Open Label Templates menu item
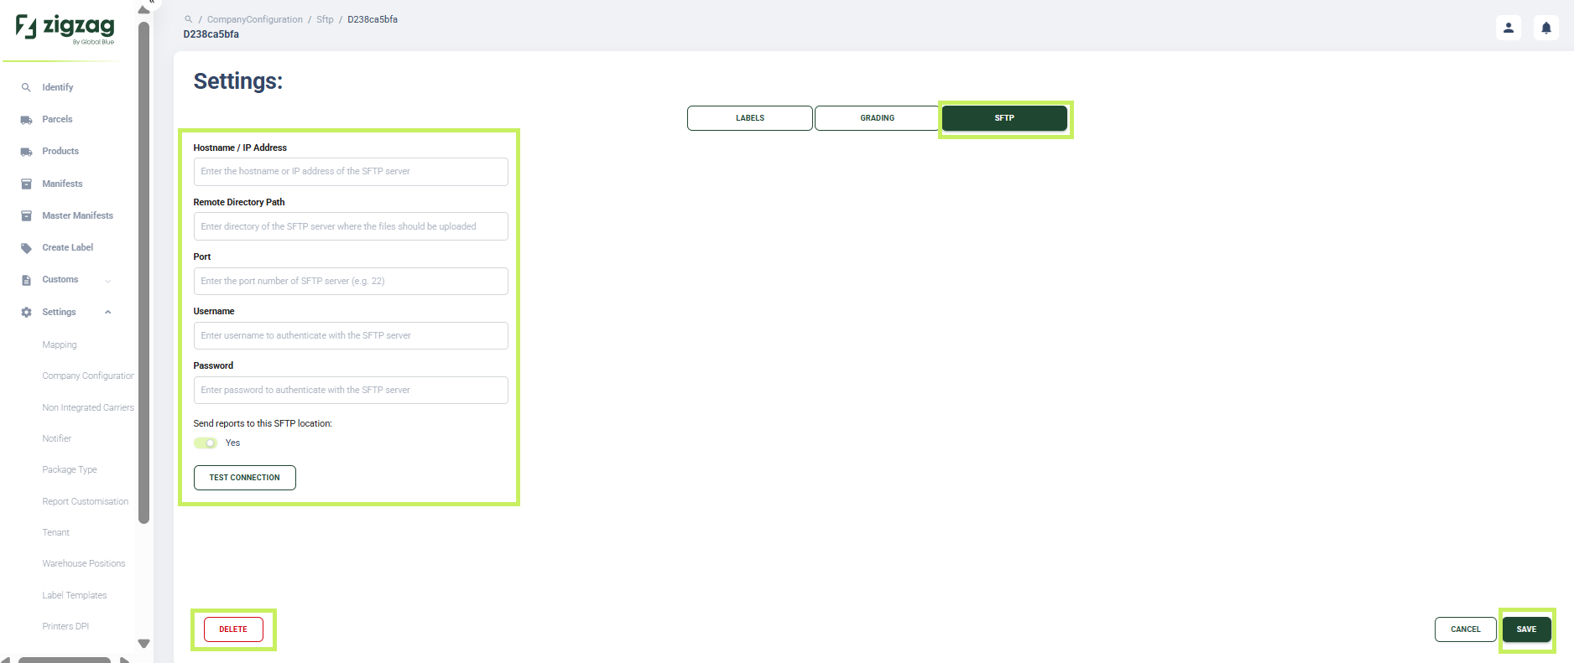Screen dimensions: 1574x663 tap(75, 595)
